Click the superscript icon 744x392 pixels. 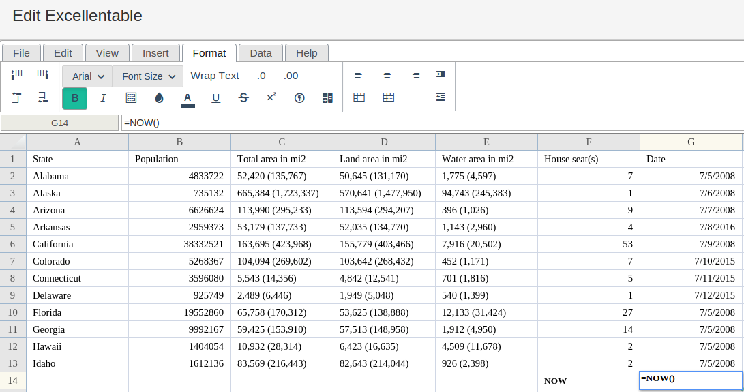click(271, 98)
